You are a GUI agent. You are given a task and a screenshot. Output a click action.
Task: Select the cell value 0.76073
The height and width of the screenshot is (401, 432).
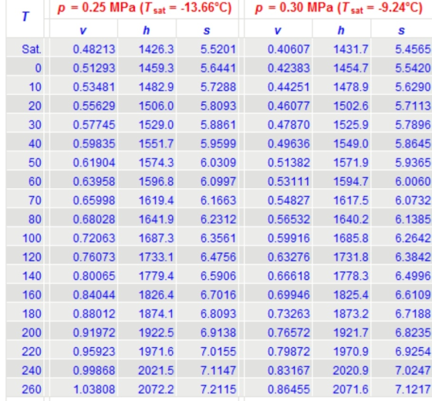pyautogui.click(x=94, y=257)
